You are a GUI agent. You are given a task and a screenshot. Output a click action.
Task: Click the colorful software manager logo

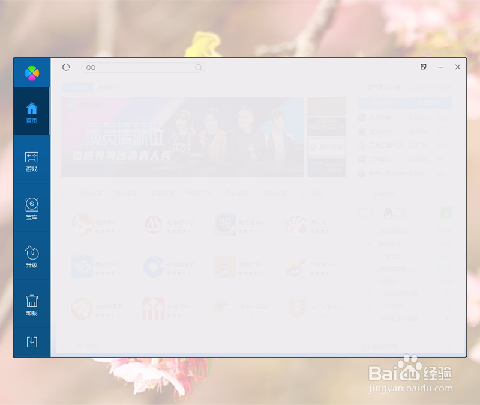click(x=32, y=73)
